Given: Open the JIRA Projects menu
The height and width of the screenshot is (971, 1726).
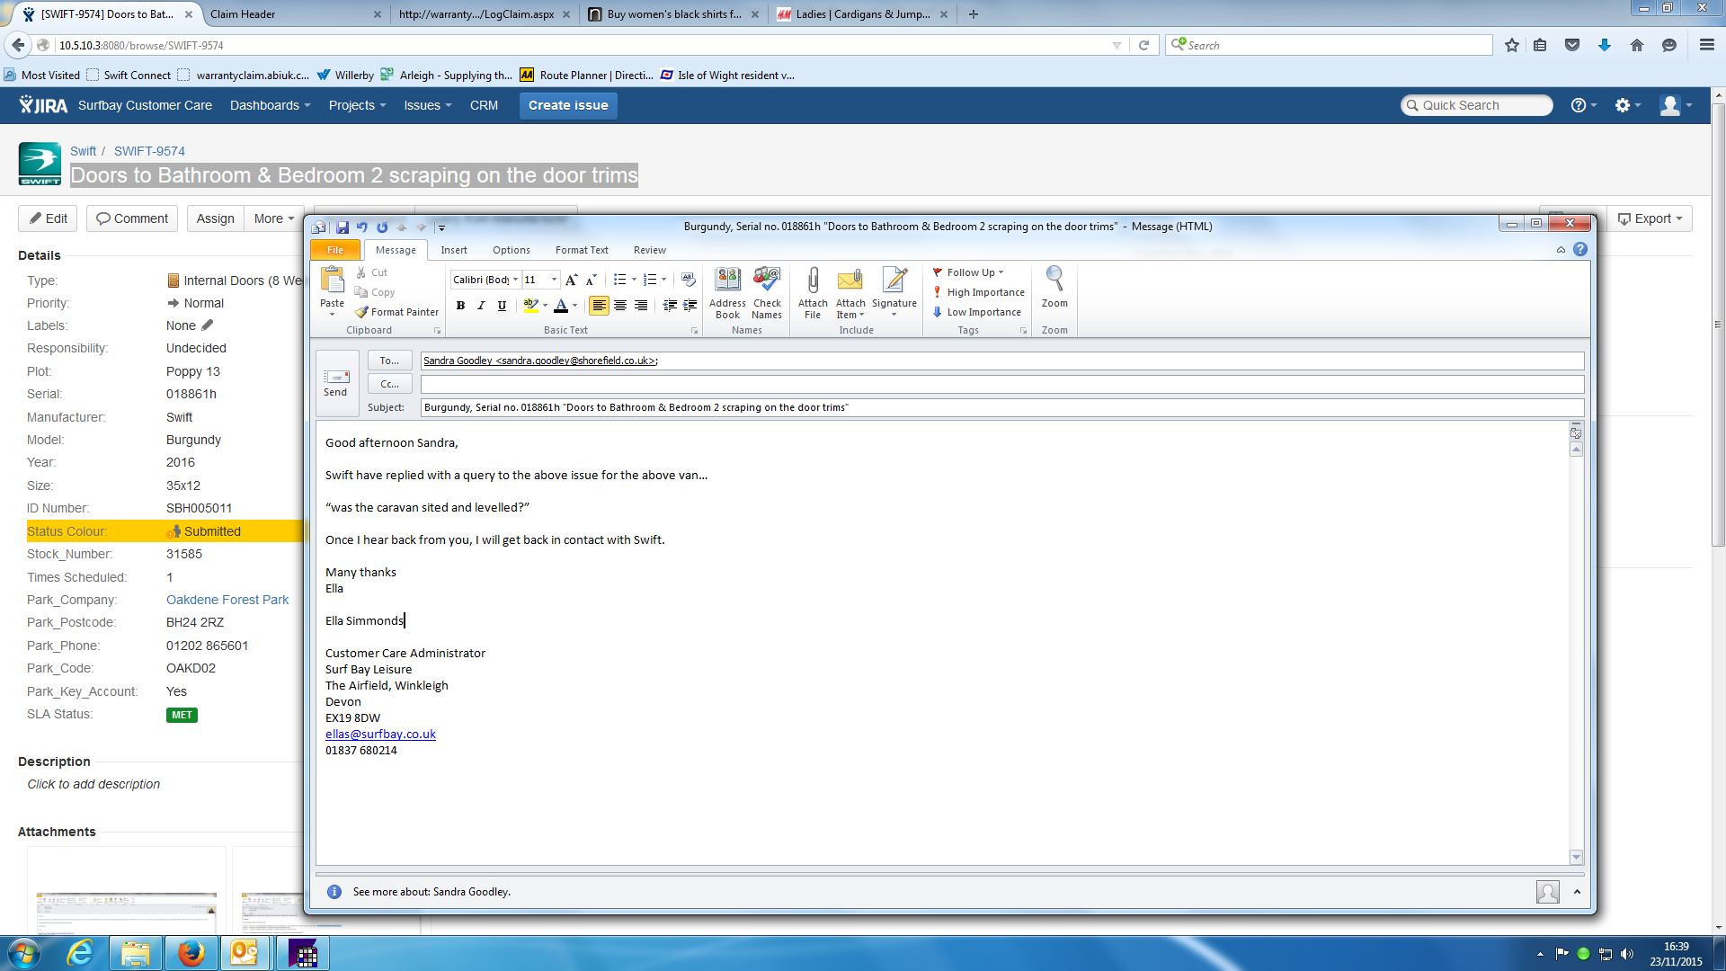Looking at the screenshot, I should point(357,105).
